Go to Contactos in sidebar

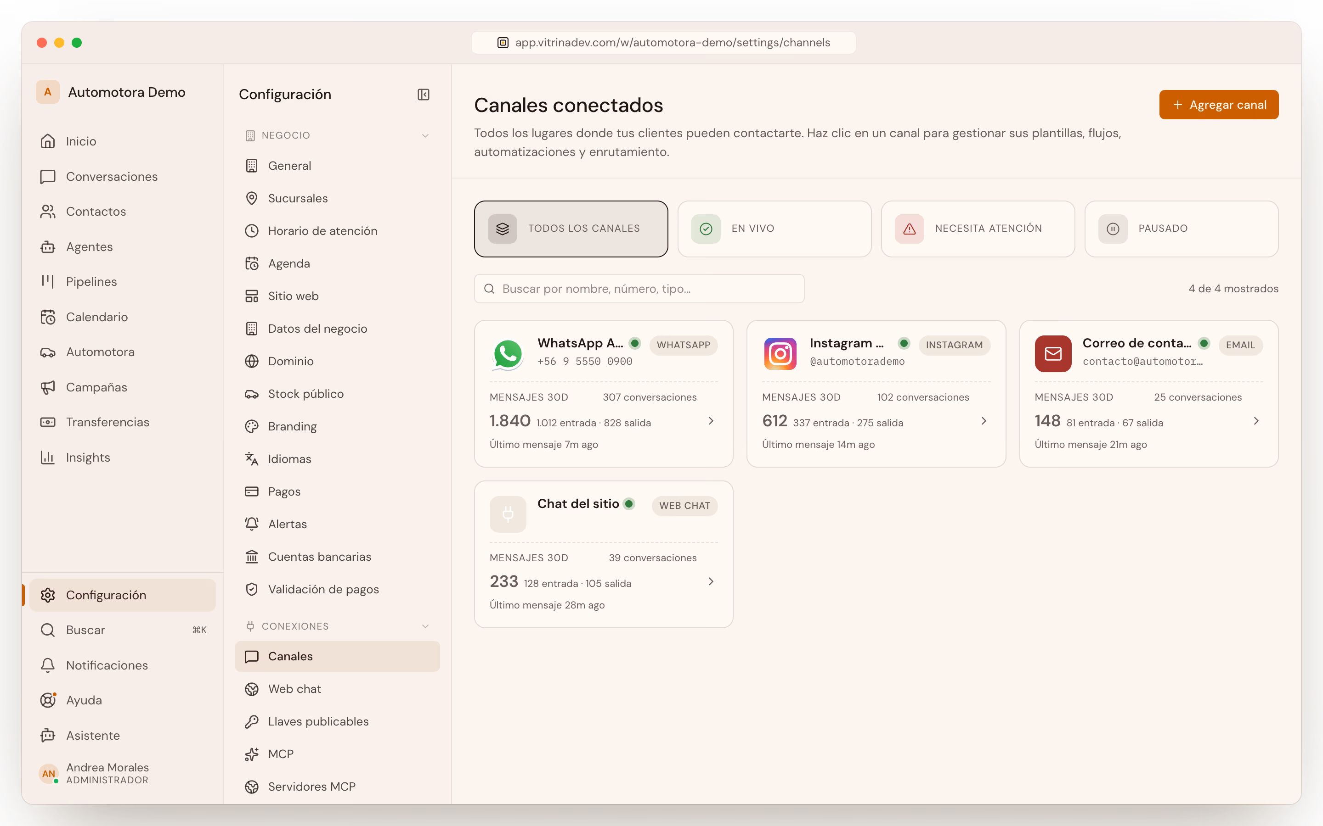tap(123, 212)
